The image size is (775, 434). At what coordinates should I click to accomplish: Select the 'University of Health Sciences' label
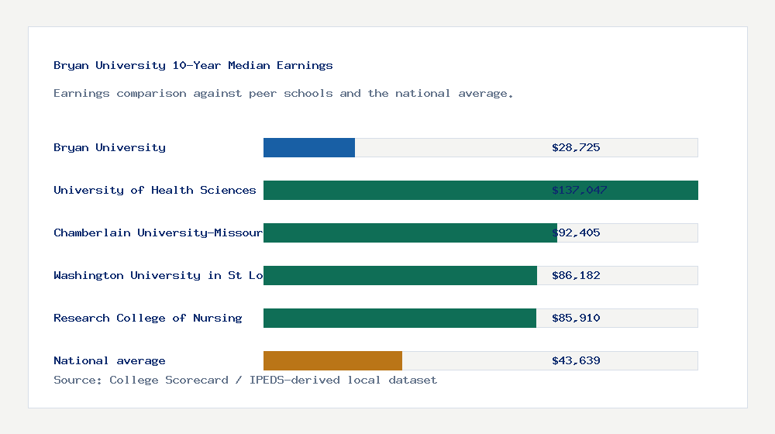(x=155, y=191)
